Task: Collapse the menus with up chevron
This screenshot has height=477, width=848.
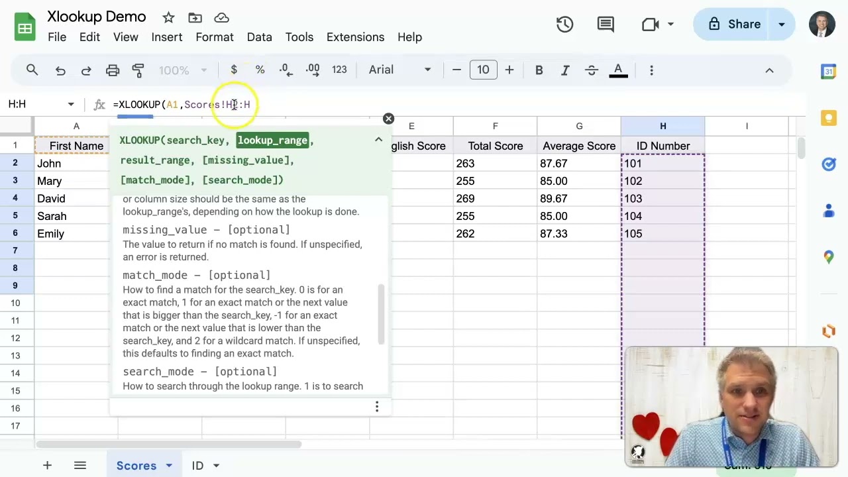Action: (769, 70)
